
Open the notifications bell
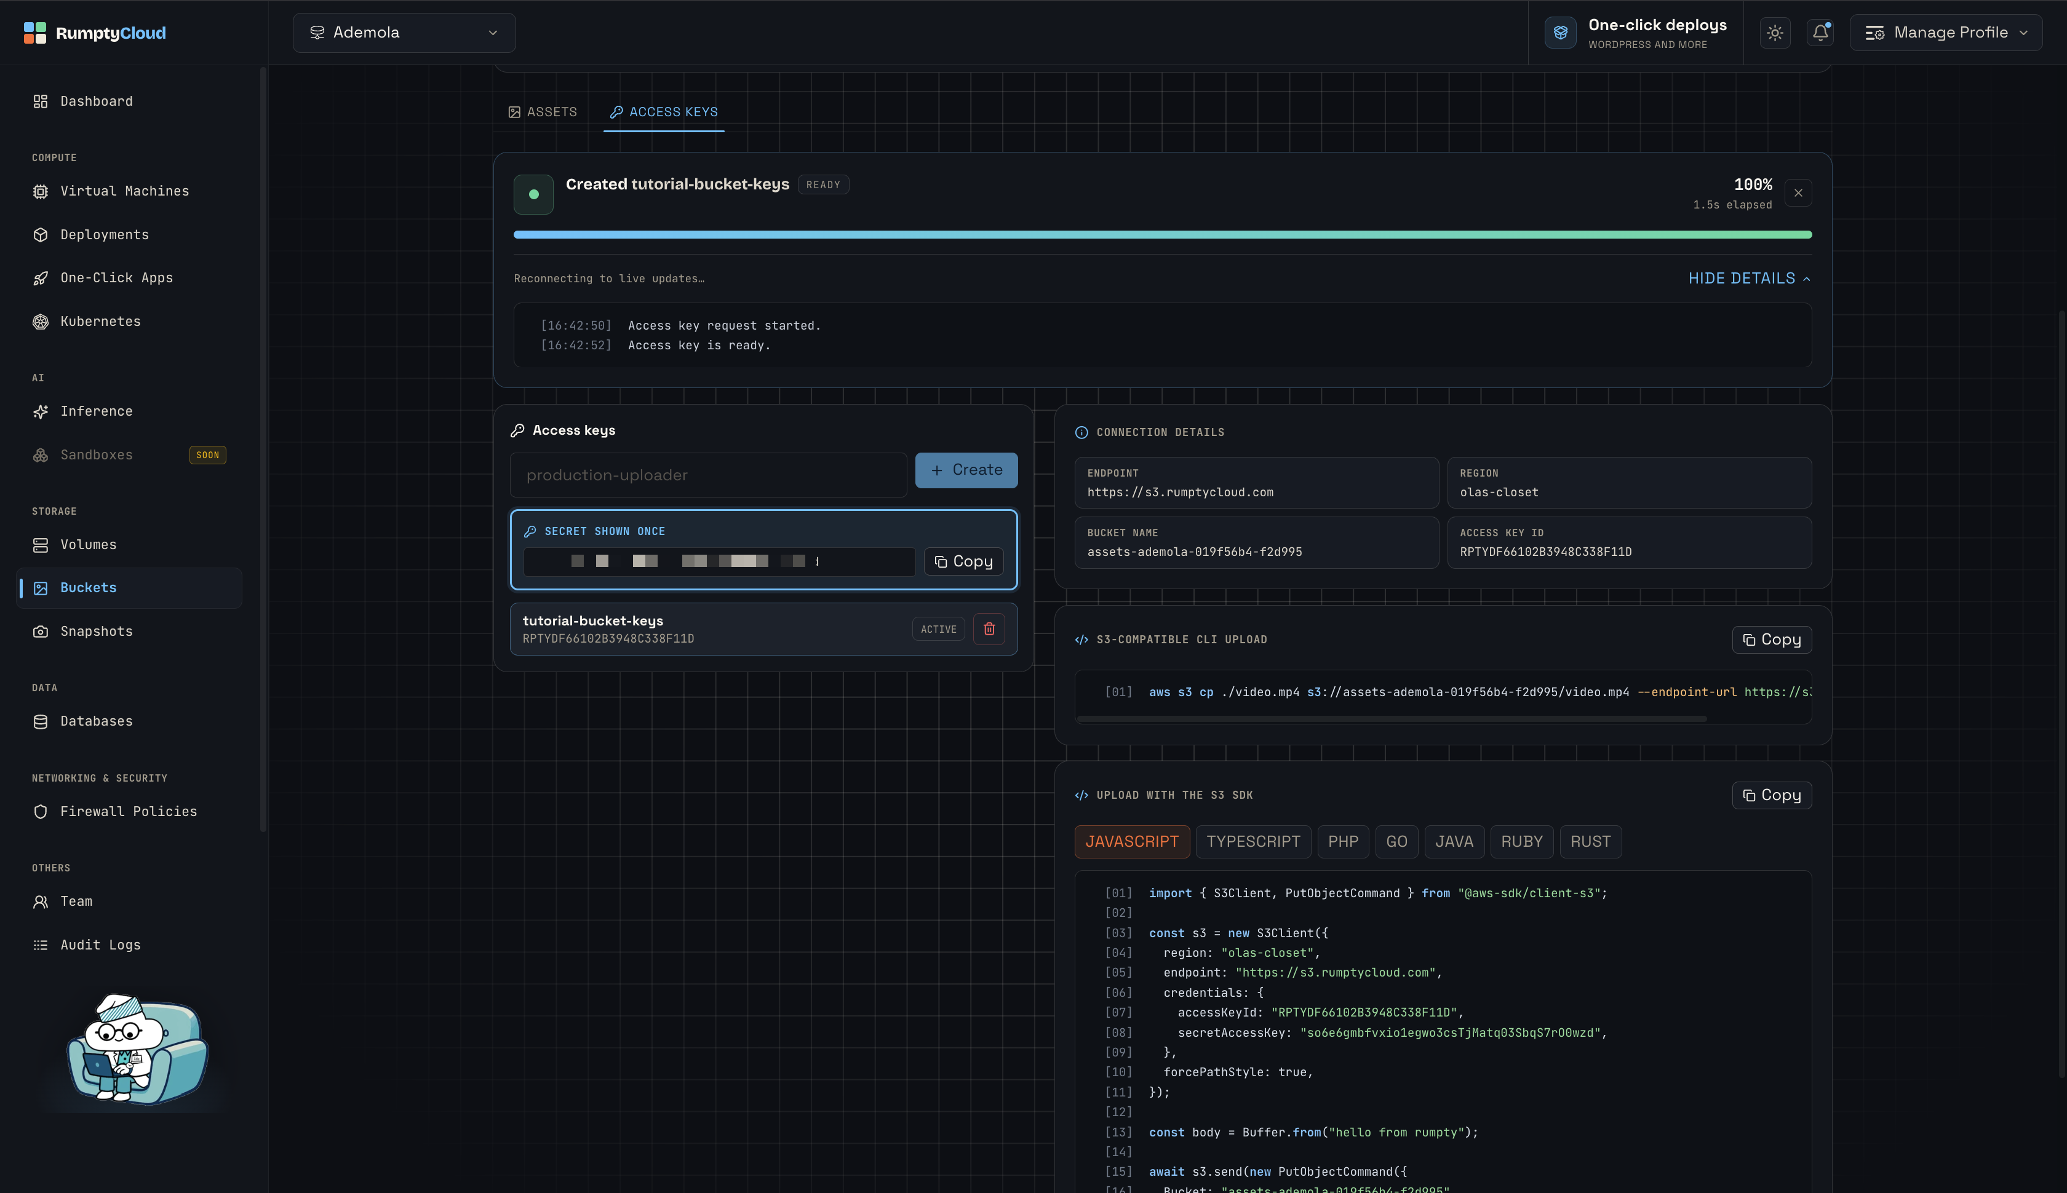tap(1820, 33)
